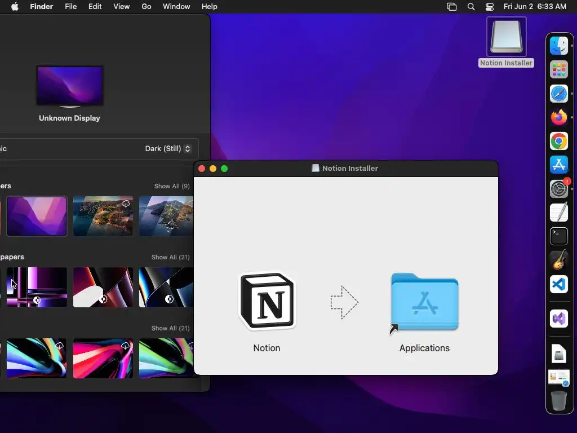This screenshot has height=433, width=577.
Task: Select the red and white folded wallpaper
Action: pos(103,287)
